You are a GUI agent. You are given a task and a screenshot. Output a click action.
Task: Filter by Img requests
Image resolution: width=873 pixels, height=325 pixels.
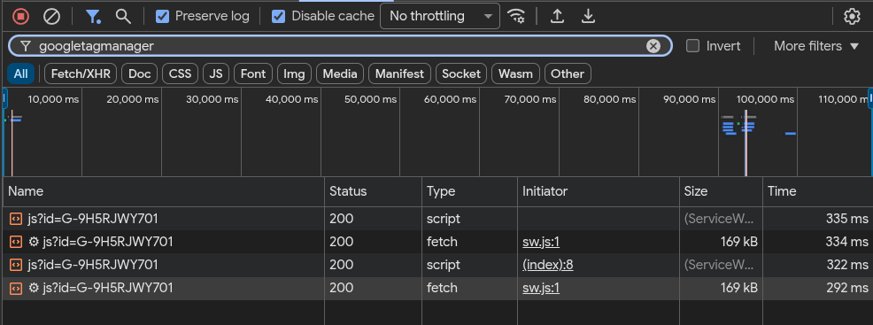click(x=294, y=74)
